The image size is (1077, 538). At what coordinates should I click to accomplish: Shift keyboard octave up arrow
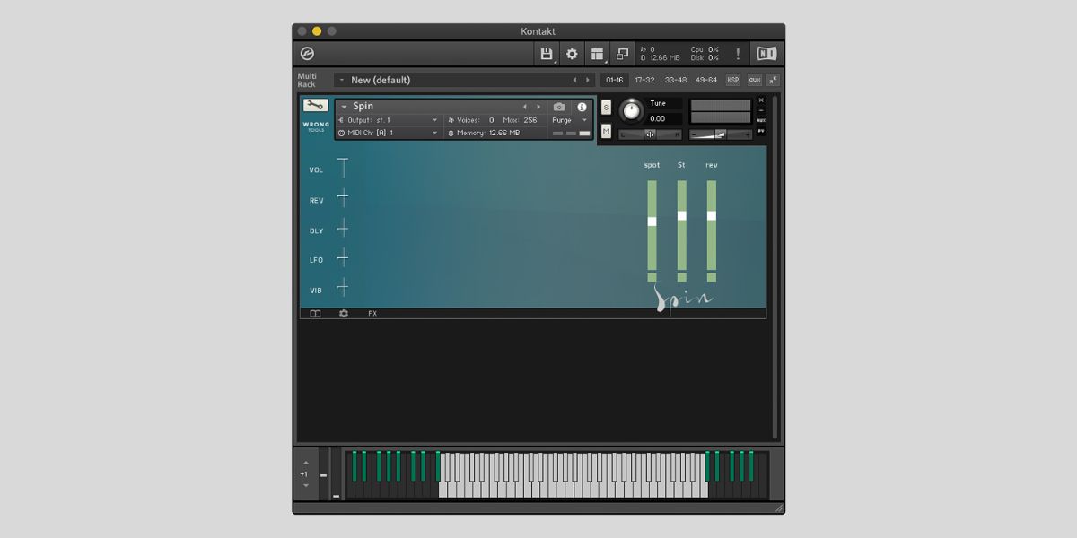305,464
